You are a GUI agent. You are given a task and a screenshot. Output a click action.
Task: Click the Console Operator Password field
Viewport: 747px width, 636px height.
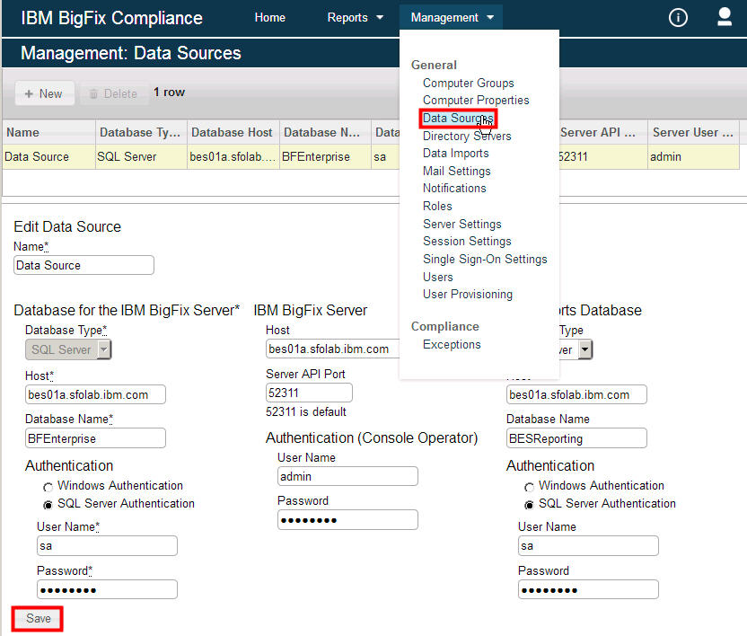click(347, 520)
